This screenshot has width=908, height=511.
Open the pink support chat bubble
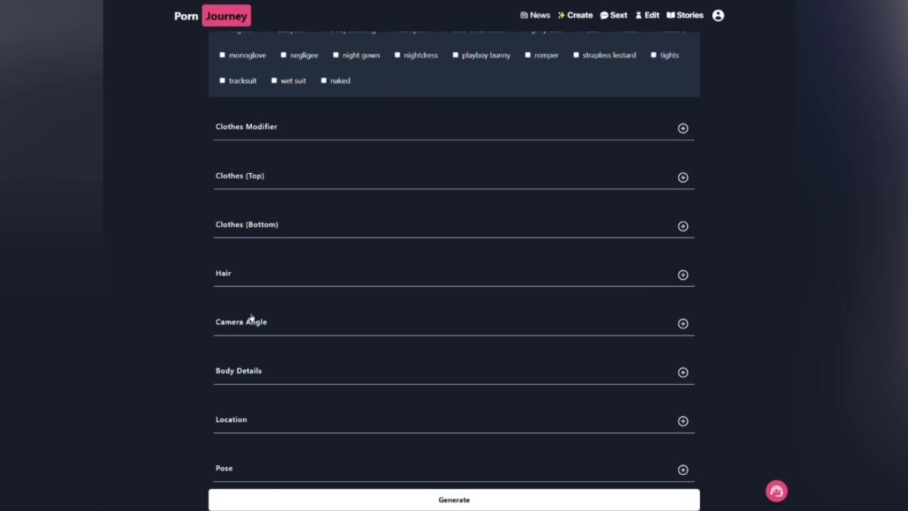pyautogui.click(x=776, y=491)
